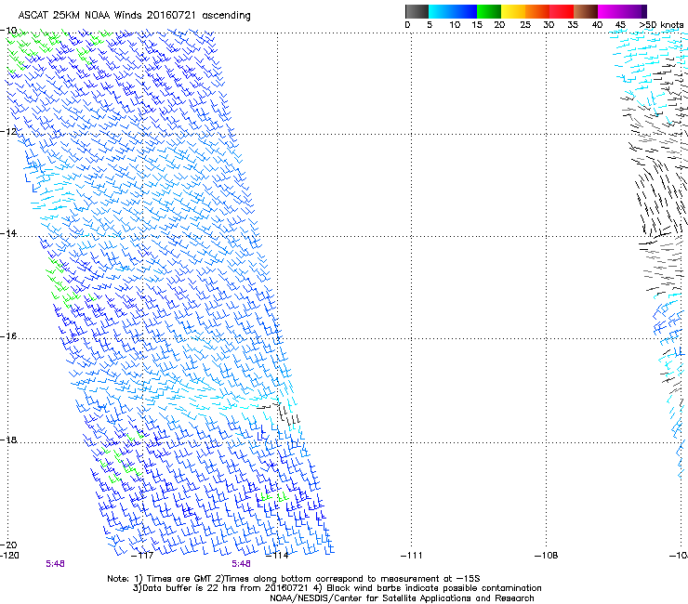Select the legend value '20' under the color bar
Viewport: 688px width, 604px height.
click(499, 25)
